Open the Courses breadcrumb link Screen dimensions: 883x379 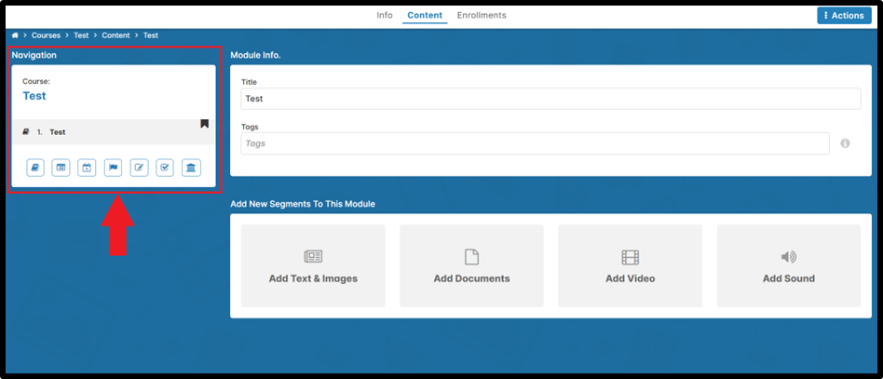46,35
